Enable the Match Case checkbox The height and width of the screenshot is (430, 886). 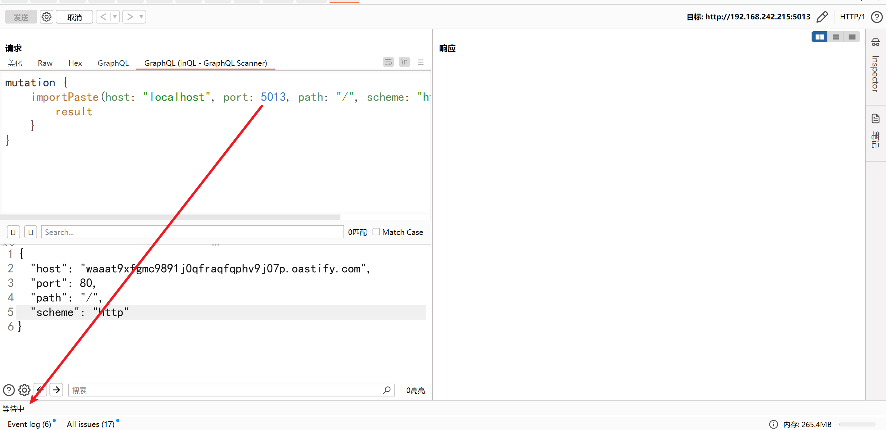tap(376, 232)
